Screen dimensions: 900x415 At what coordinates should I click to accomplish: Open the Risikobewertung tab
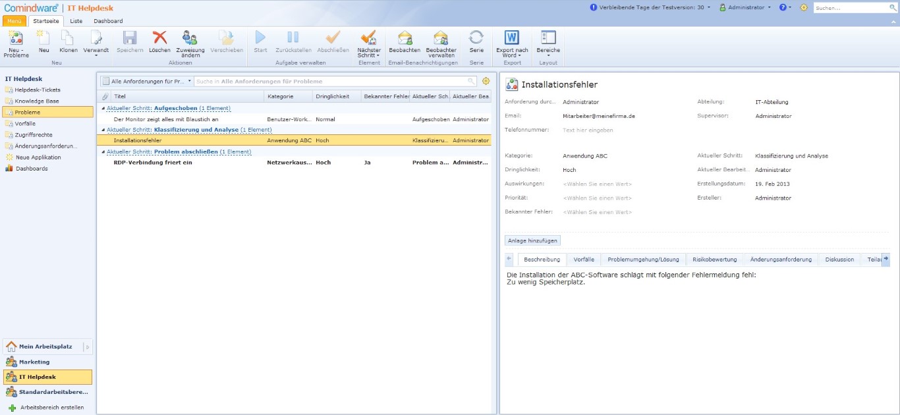tap(714, 260)
